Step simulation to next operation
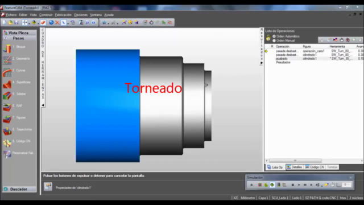Viewport: 364px width, 205px height. [311, 185]
